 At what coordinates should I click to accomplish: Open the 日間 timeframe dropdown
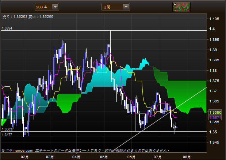tap(116, 7)
